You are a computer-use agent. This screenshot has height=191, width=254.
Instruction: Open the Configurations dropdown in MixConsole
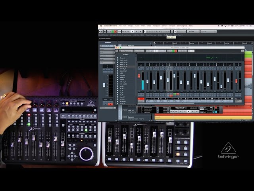tap(126, 51)
